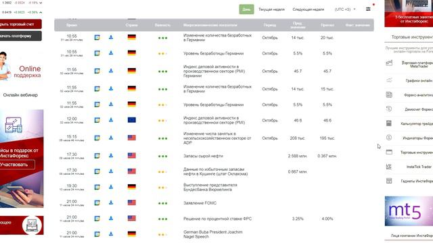
Task: Click the Участвовать button on the banner
Action: pos(17,165)
